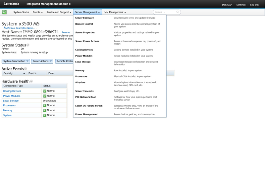Choose Memory in the Server Management menu
This screenshot has height=182, width=265.
pos(80,70)
